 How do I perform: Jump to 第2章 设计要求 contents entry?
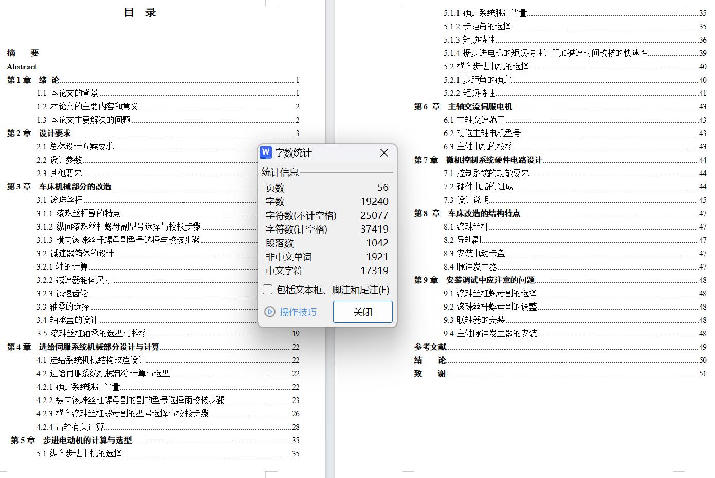tap(153, 133)
